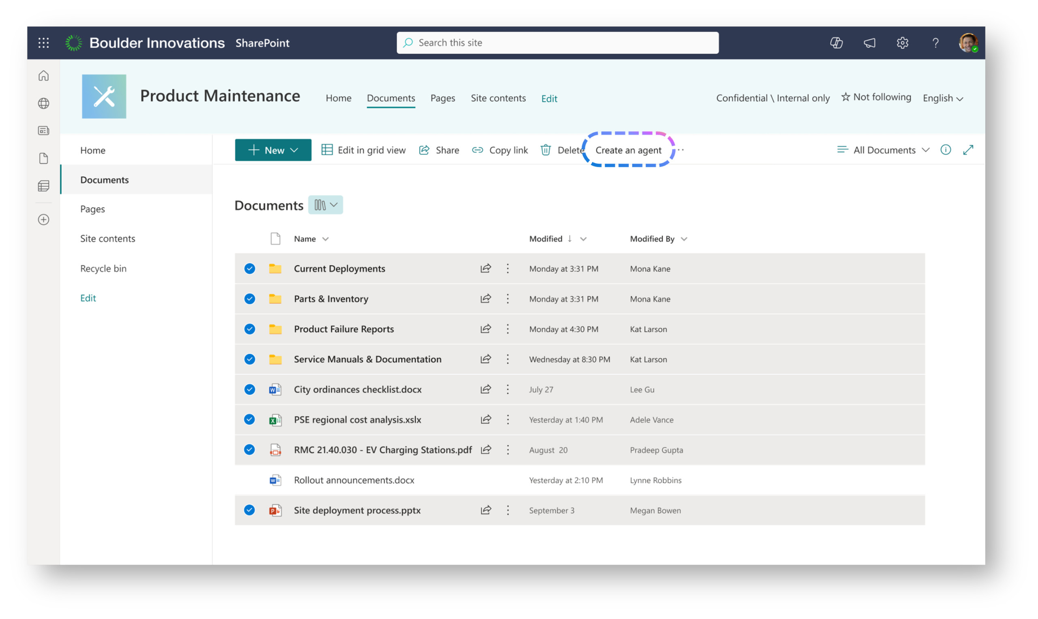1038x619 pixels.
Task: Click the Delete toolbar button
Action: click(562, 150)
